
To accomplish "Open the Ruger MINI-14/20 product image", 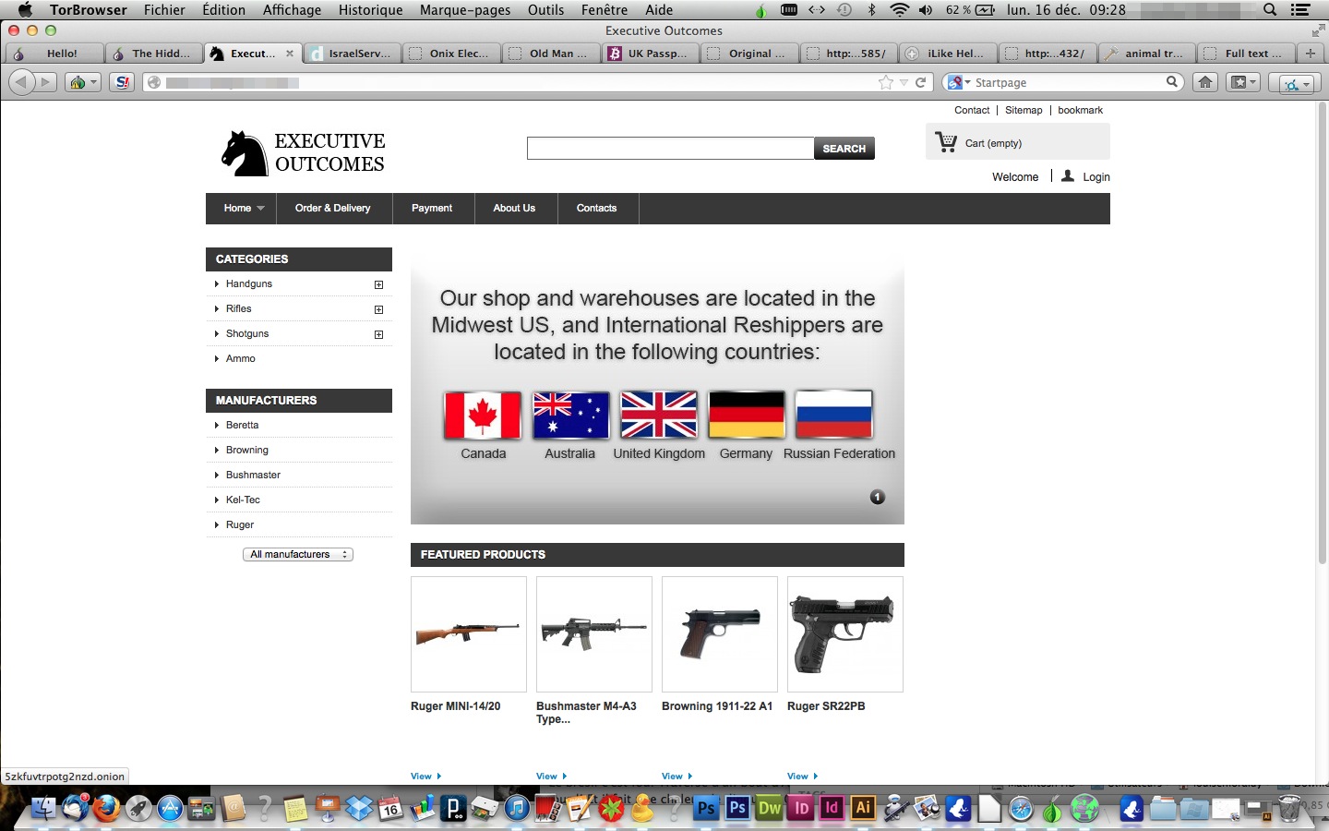I will pos(469,634).
